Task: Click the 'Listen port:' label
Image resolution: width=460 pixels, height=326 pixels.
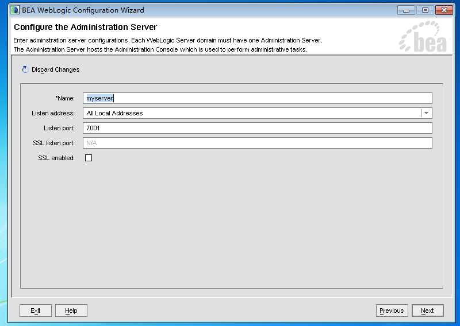Action: (59, 129)
